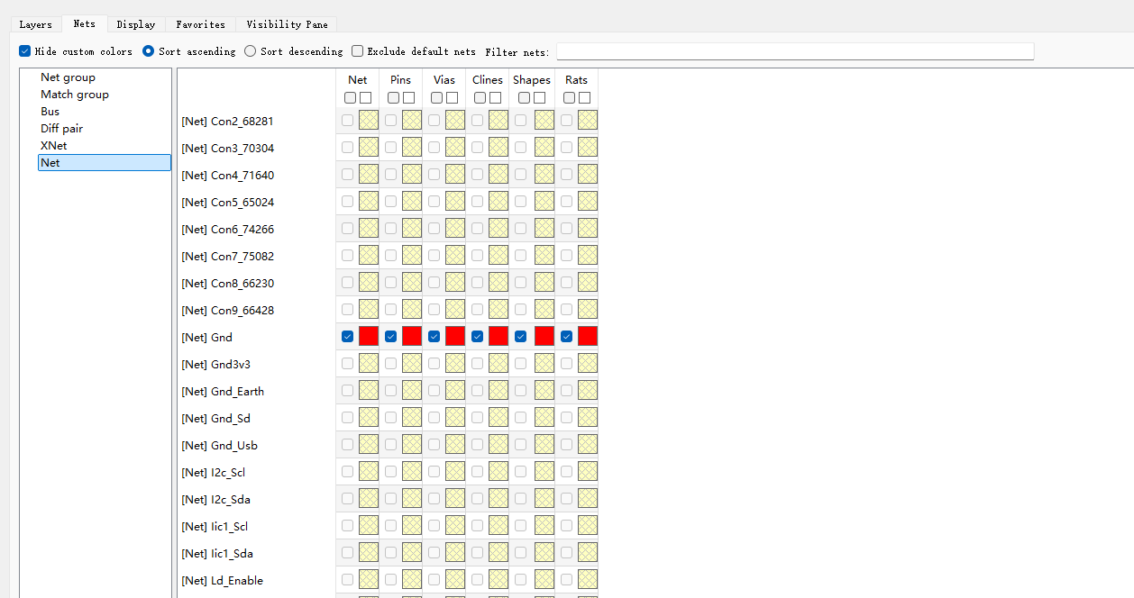Click the Vias color swatch for Gnd_Sd
Viewport: 1134px width, 598px height.
(455, 418)
